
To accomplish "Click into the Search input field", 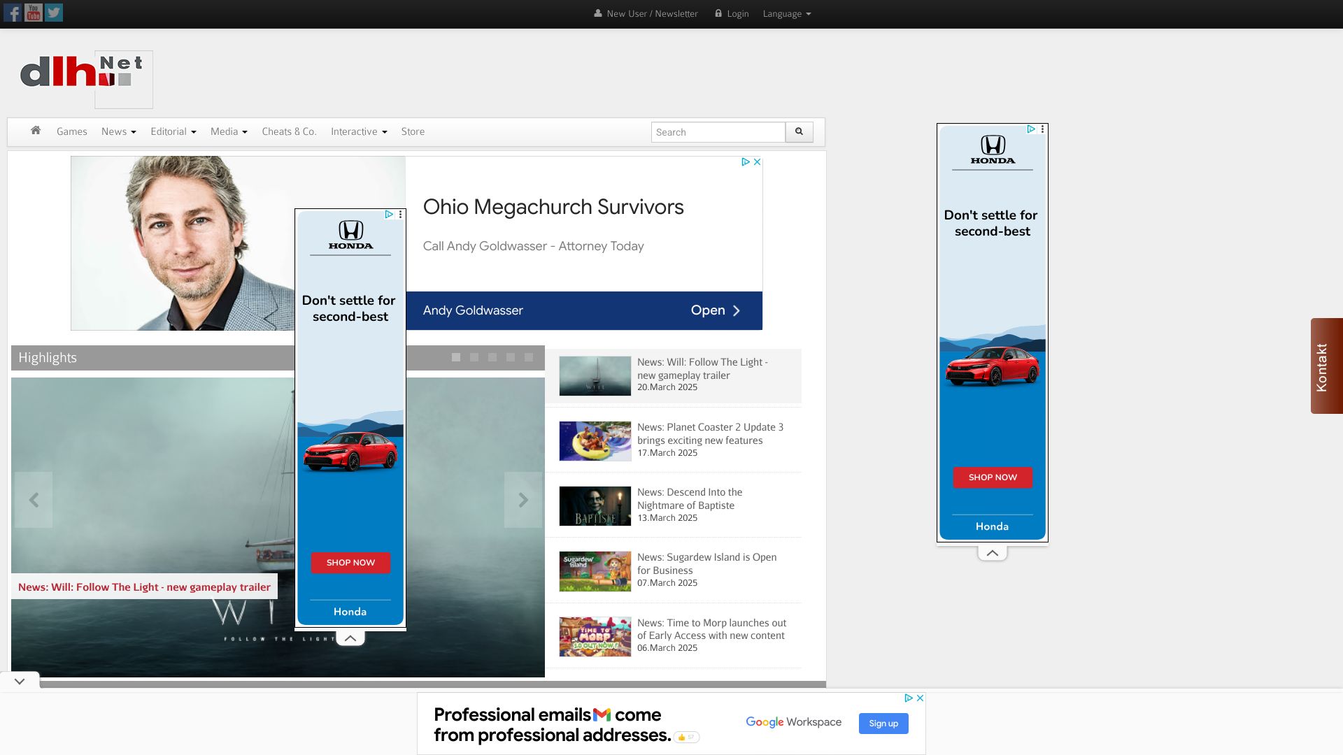I will pos(718,132).
